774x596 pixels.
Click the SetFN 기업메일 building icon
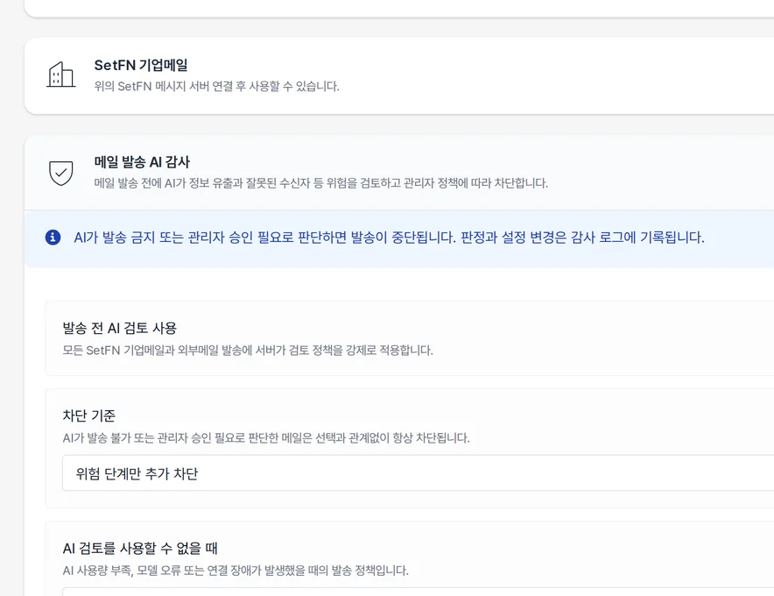[x=60, y=74]
